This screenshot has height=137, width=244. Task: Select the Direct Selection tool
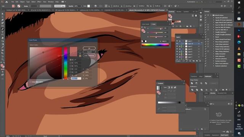tap(3, 17)
